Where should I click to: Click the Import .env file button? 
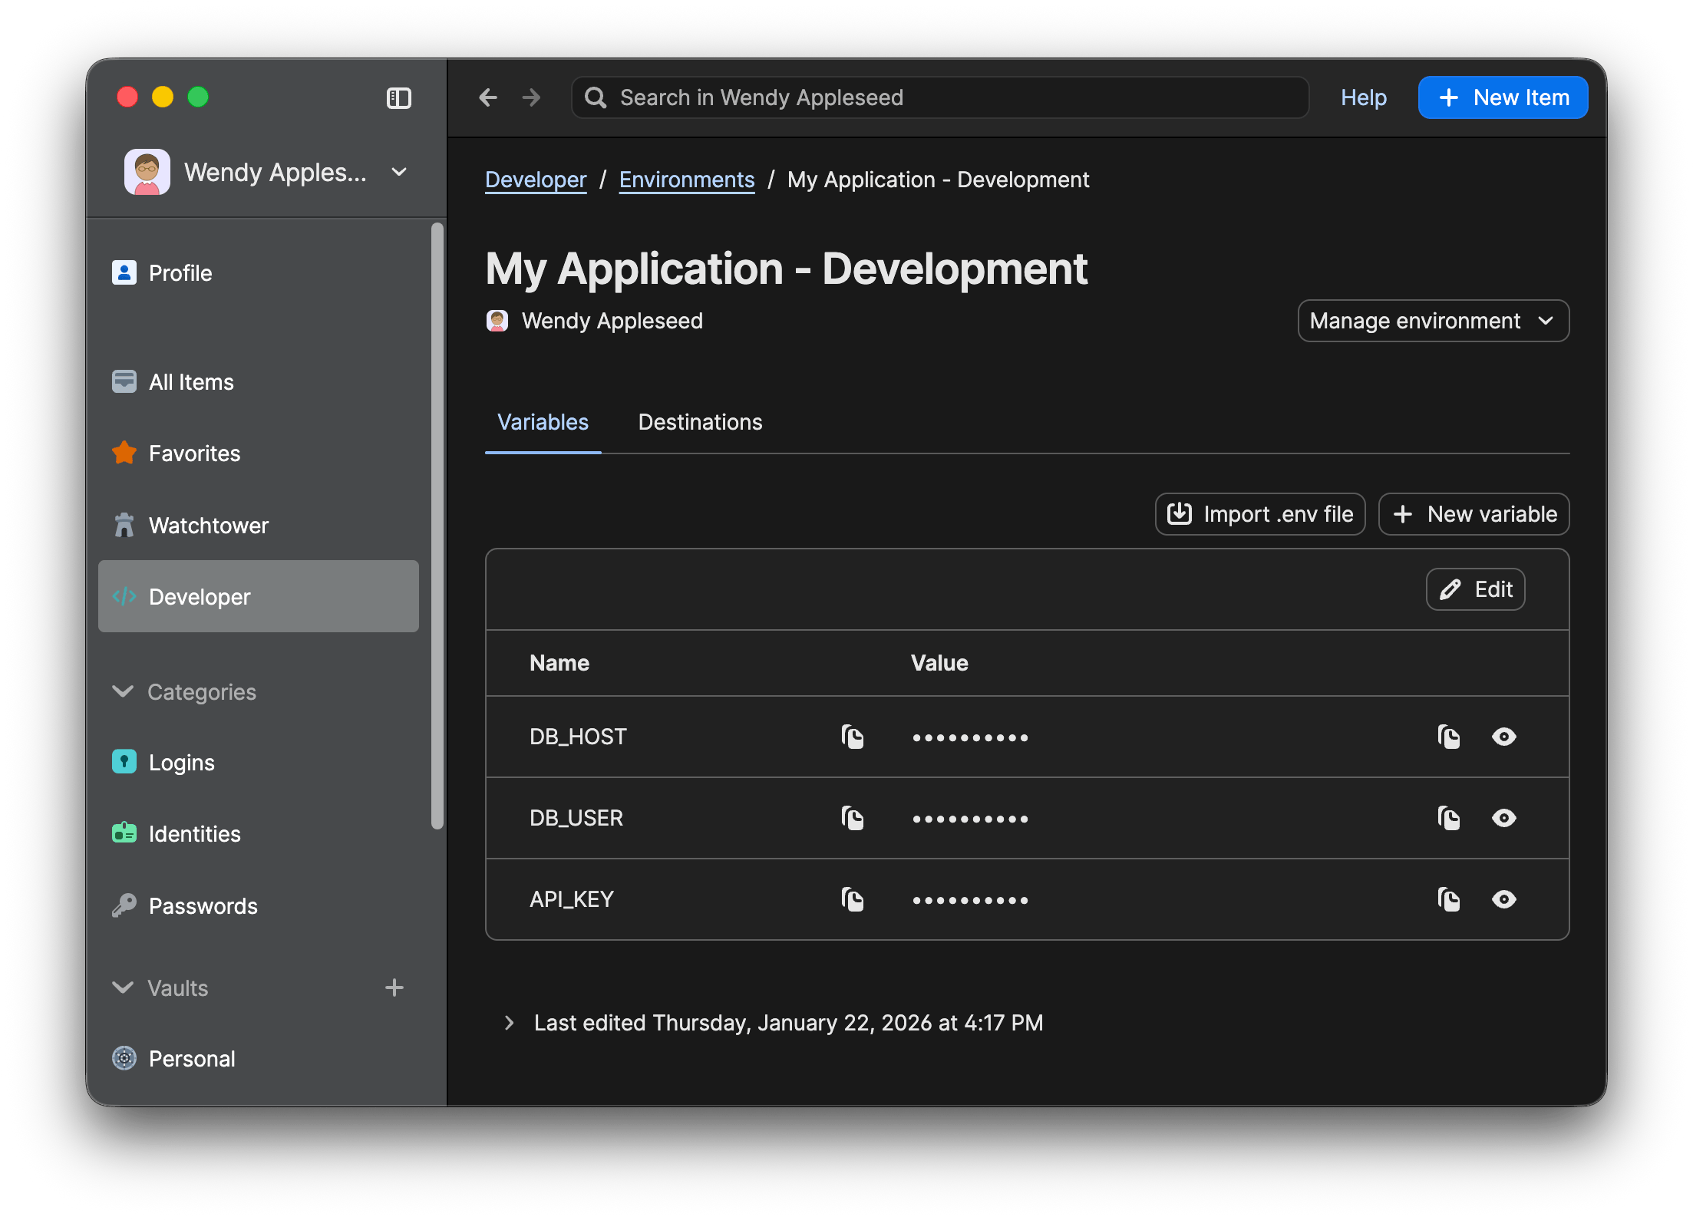pos(1259,514)
